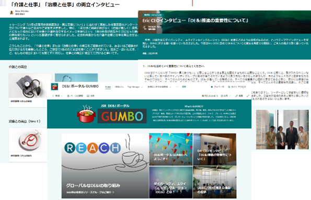Click the 介護との両立 section heading
The image size is (311, 200).
[x=18, y=67]
